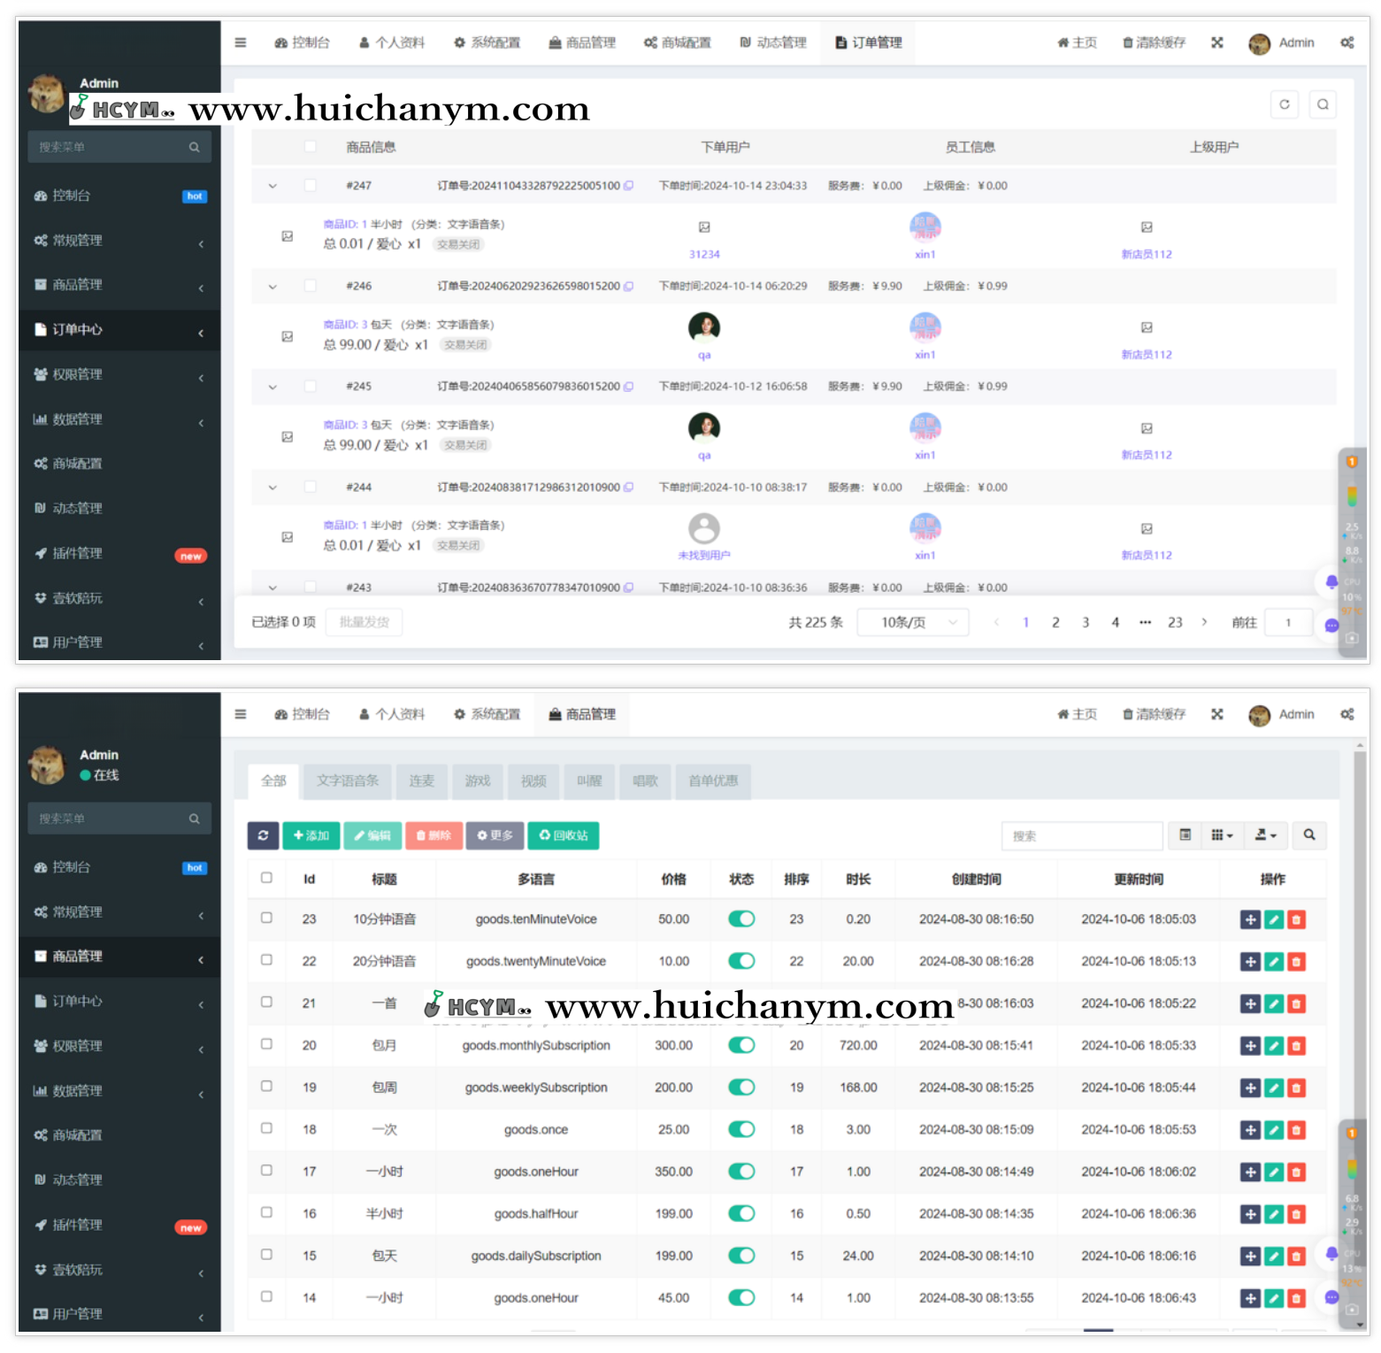Image resolution: width=1381 pixels, height=1353 pixels.
Task: Check the checkbox for product Id 18
Action: pos(266,1129)
